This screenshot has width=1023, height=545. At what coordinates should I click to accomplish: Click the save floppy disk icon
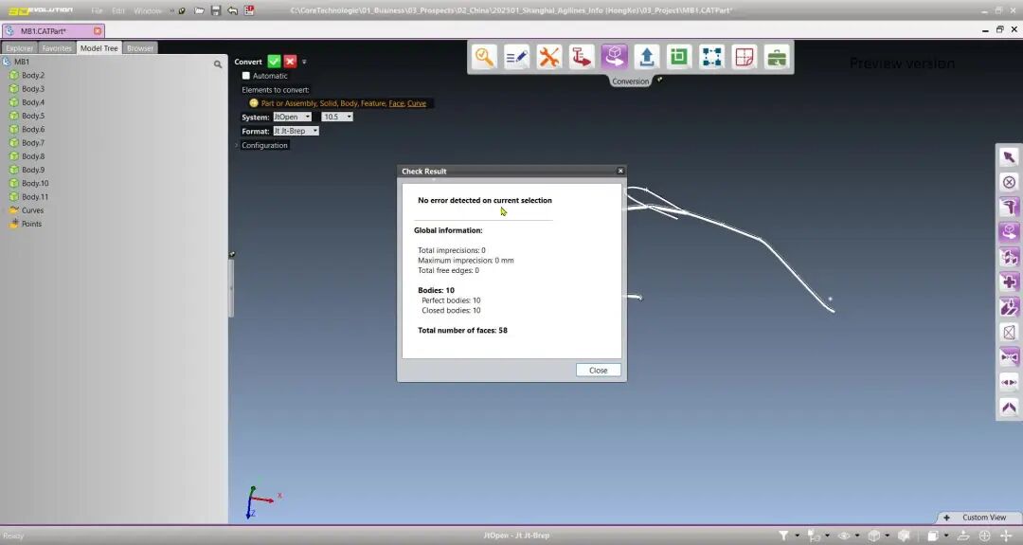[x=216, y=10]
